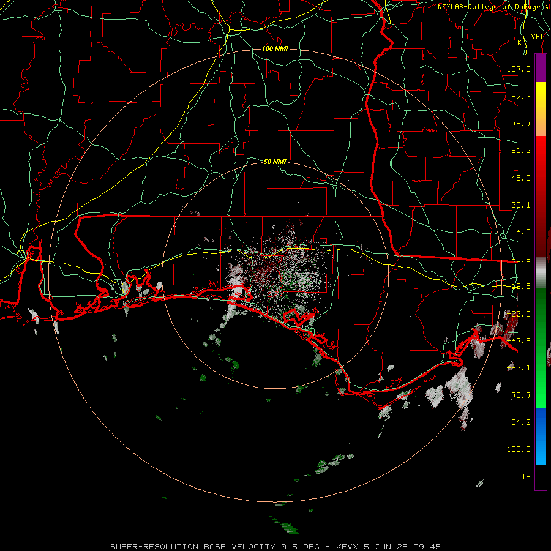551x551 pixels.
Task: Click the 92.3 velocity scale value
Action: (x=521, y=96)
